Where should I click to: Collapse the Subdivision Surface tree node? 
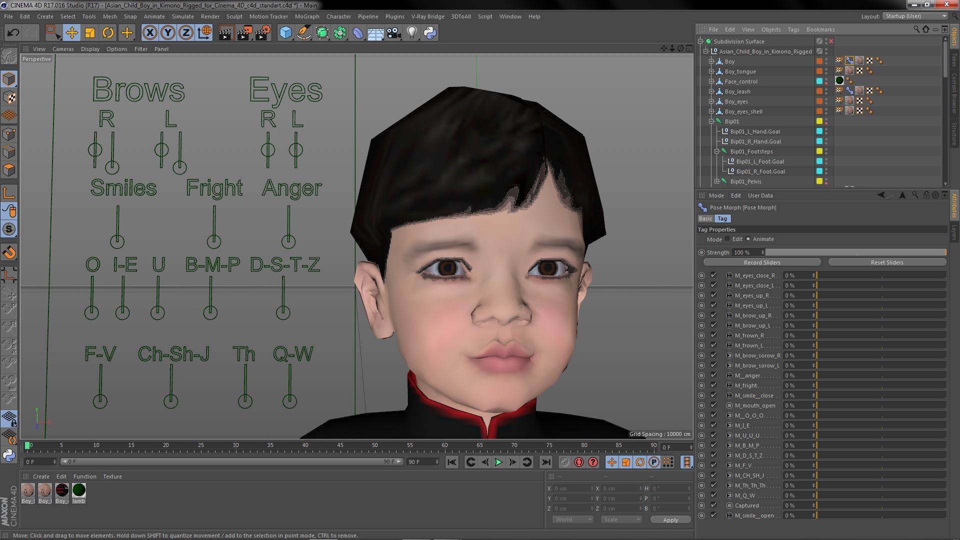[700, 41]
